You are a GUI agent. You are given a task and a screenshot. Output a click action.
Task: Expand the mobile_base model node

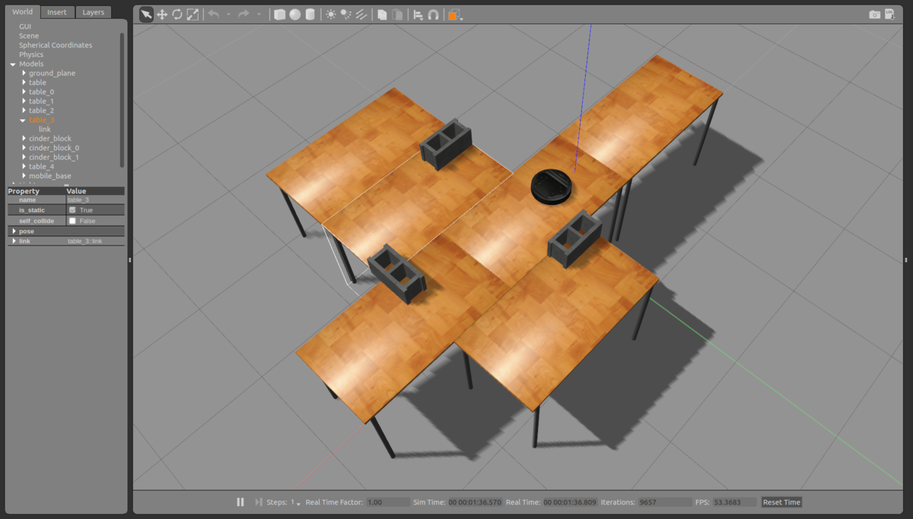(24, 176)
